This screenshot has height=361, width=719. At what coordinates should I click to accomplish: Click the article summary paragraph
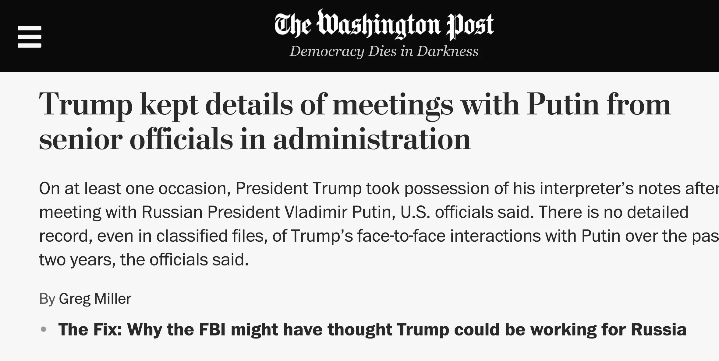point(379,224)
